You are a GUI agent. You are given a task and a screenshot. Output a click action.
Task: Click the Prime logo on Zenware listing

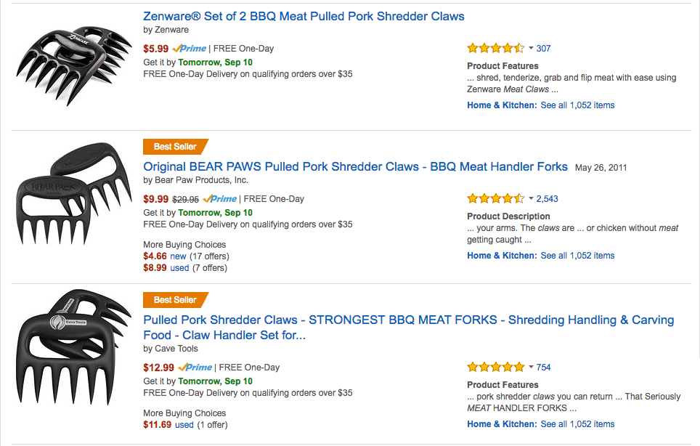point(190,48)
